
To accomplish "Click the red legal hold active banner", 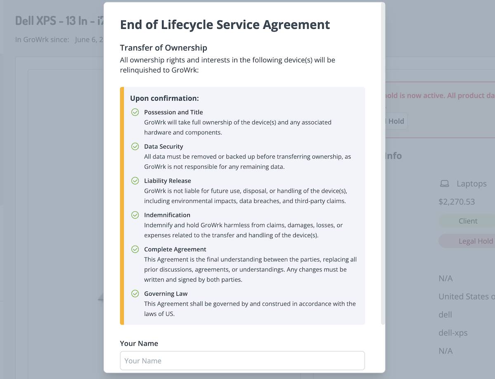I will [x=440, y=96].
